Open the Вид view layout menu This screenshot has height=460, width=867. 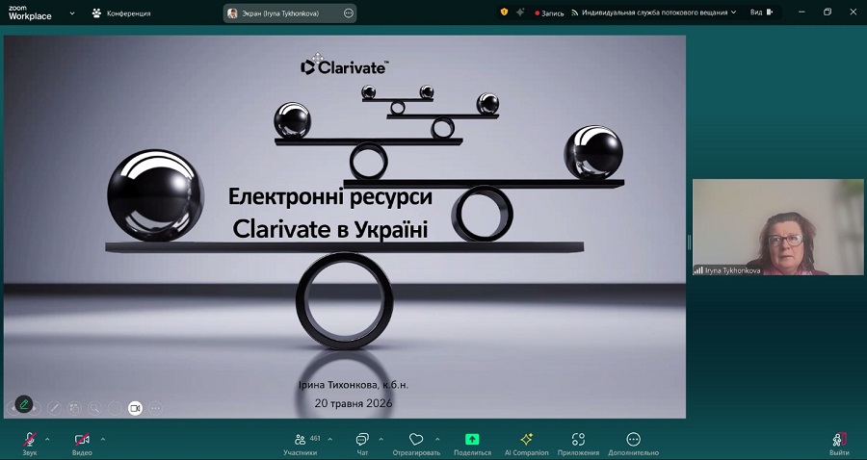click(x=761, y=13)
